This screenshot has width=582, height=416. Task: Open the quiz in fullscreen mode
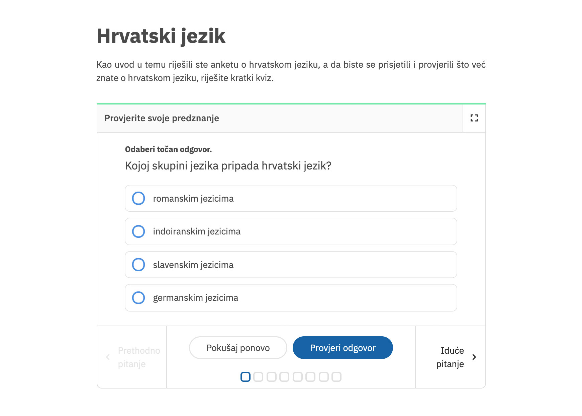tap(474, 118)
